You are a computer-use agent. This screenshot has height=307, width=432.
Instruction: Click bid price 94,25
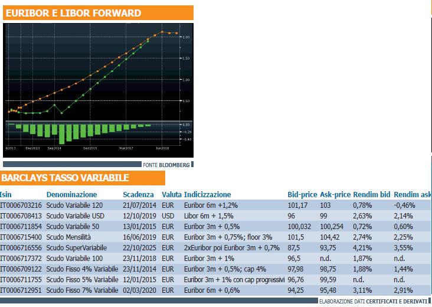tap(296, 290)
